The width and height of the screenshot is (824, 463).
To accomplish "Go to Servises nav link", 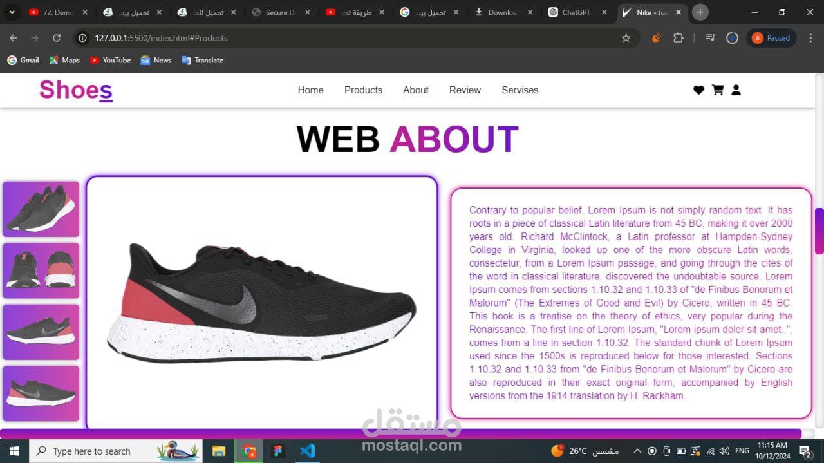I will (x=520, y=90).
